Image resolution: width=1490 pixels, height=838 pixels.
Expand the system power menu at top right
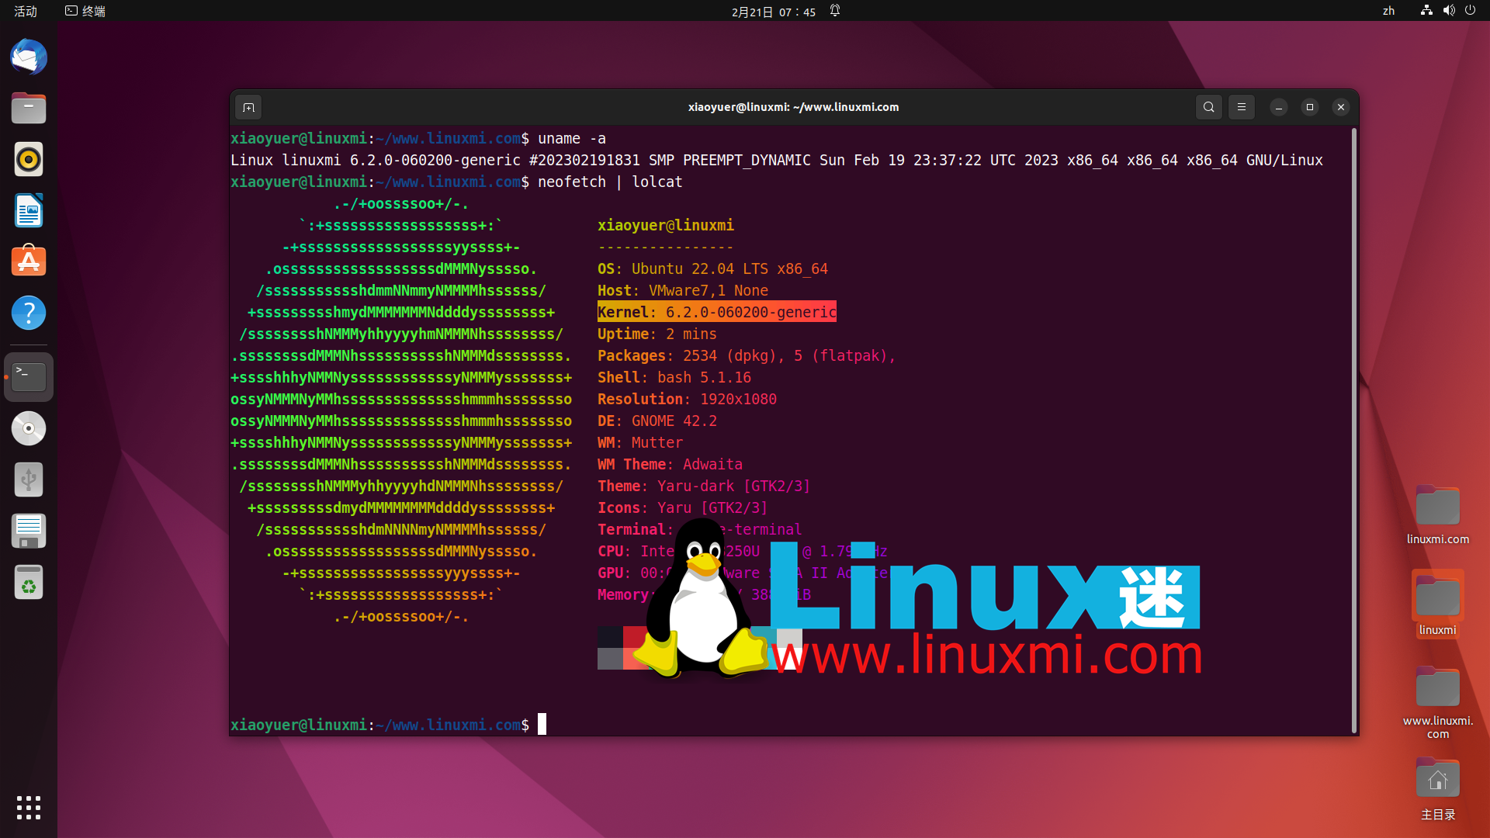tap(1471, 10)
